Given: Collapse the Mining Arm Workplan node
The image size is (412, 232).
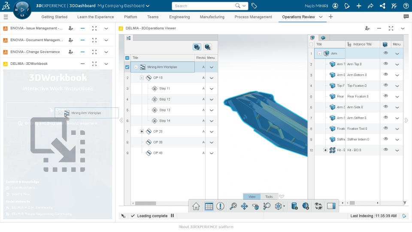Looking at the screenshot, I should 136,67.
